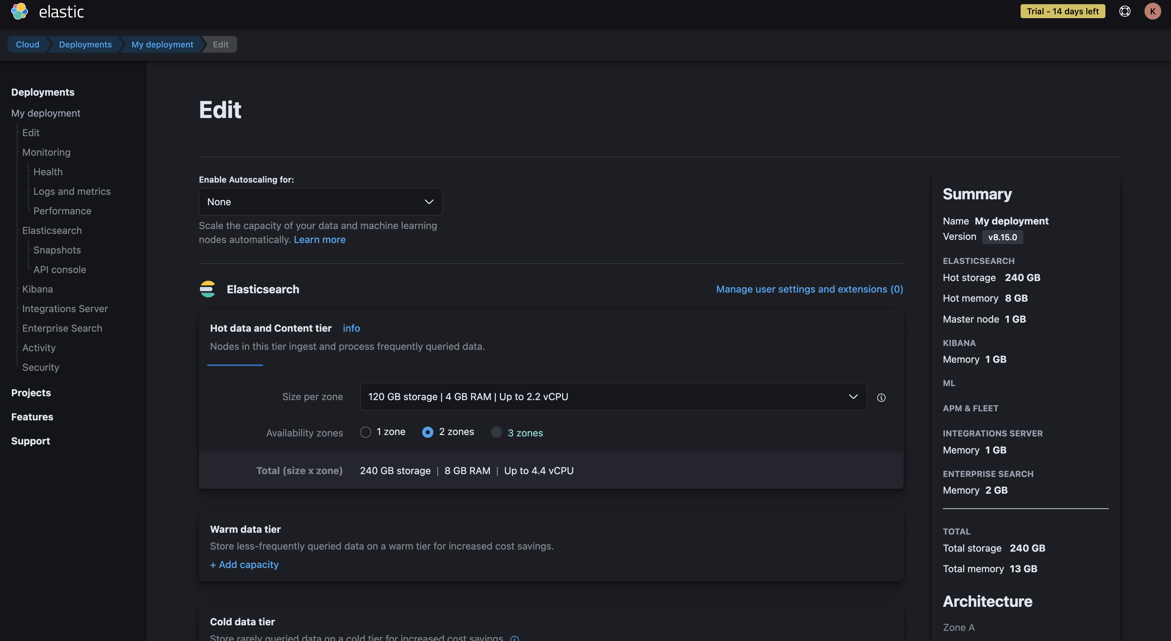1171x641 pixels.
Task: Open Integrations Server in sidebar
Action: pyautogui.click(x=65, y=309)
